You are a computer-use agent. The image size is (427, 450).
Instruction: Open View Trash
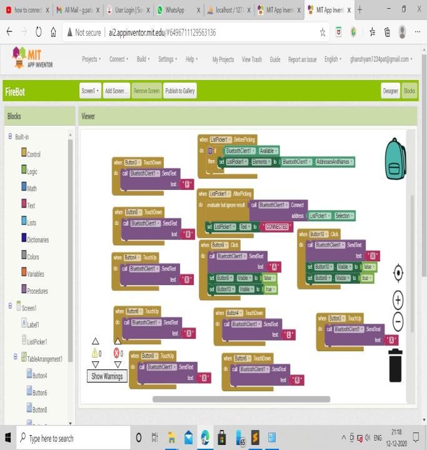click(252, 59)
